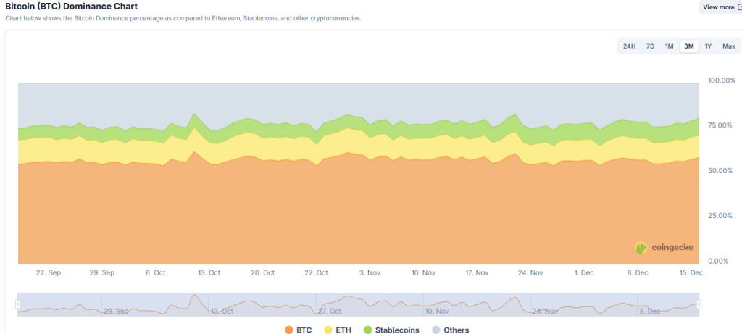Image resolution: width=742 pixels, height=334 pixels.
Task: Switch chart range to 24H
Action: pyautogui.click(x=629, y=46)
